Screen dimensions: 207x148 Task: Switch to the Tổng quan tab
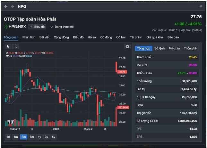point(11,37)
